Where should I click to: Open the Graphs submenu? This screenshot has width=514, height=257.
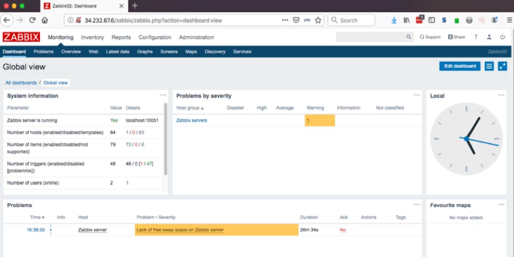point(145,52)
